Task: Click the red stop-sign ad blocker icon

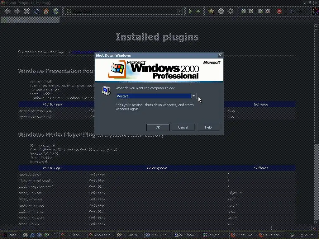Action: pos(279,11)
